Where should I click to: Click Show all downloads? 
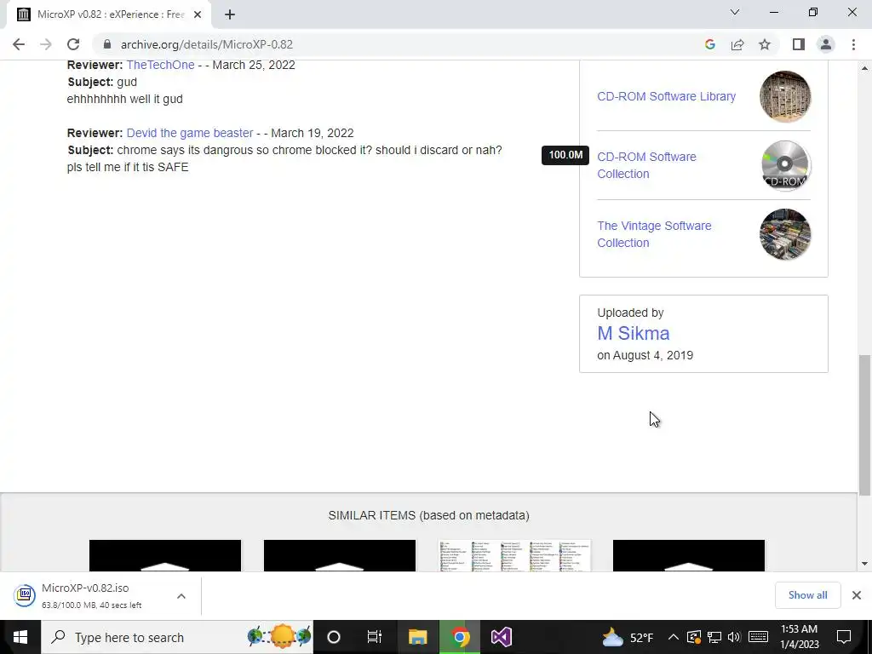point(807,595)
